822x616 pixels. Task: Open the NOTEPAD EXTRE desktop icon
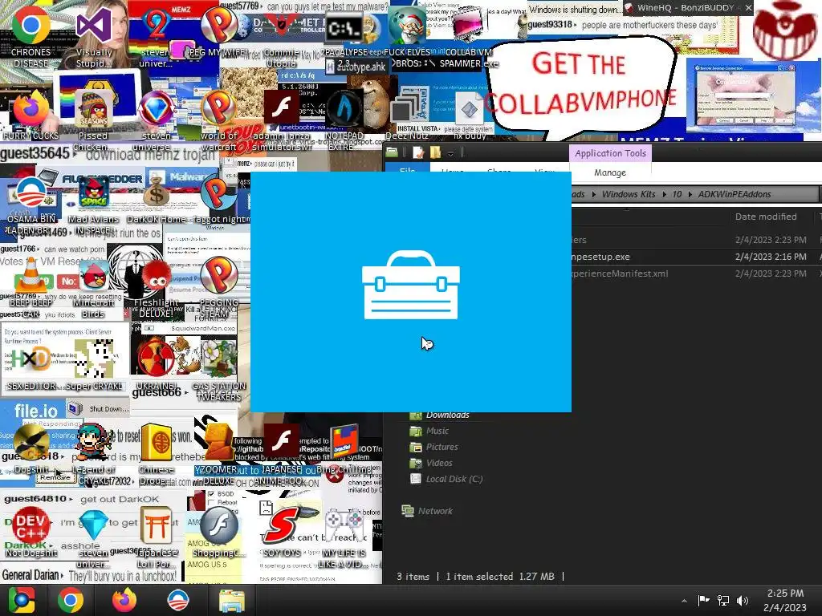[x=344, y=120]
